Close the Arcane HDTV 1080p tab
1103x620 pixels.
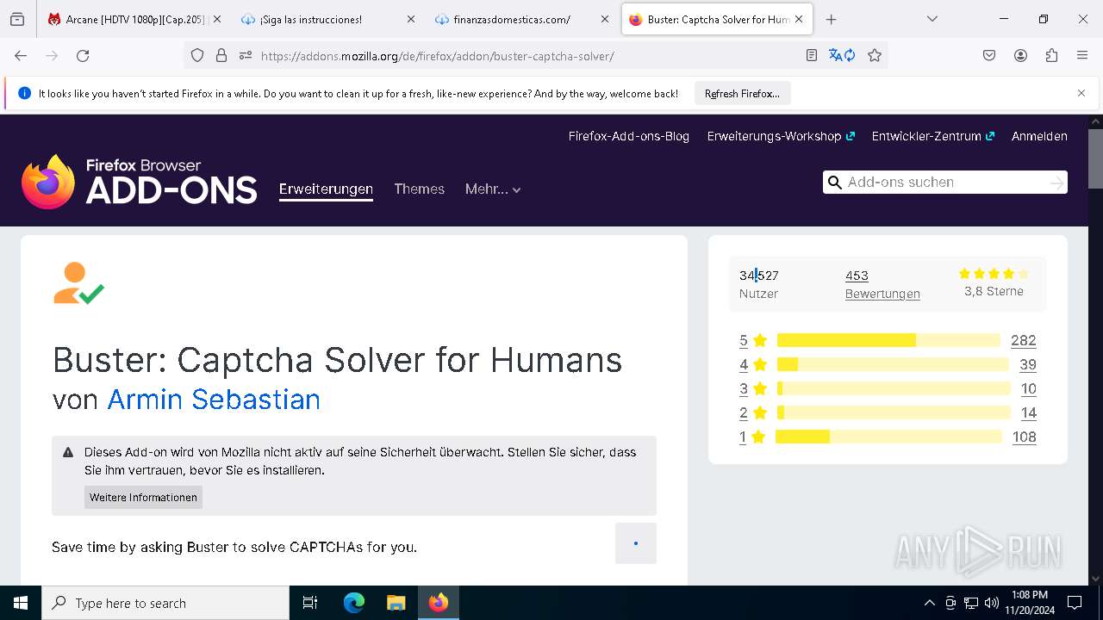(x=216, y=19)
